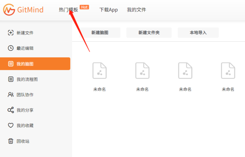Click the first file's 未命名 label
The image size is (245, 157).
click(100, 89)
